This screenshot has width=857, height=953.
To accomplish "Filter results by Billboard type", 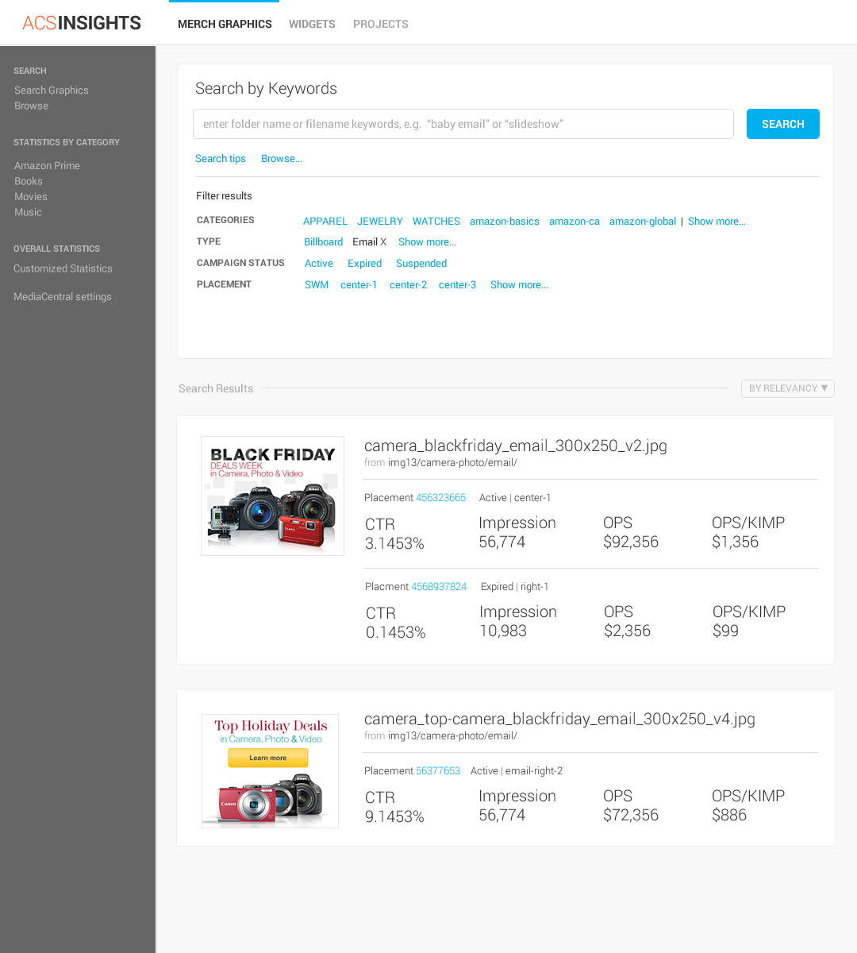I will 323,242.
